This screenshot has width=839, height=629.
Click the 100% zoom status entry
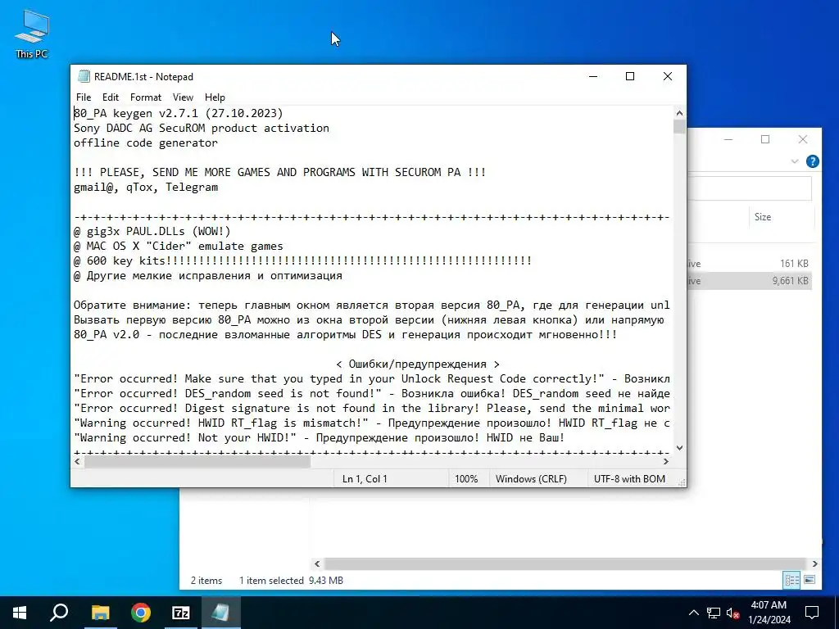coord(466,478)
